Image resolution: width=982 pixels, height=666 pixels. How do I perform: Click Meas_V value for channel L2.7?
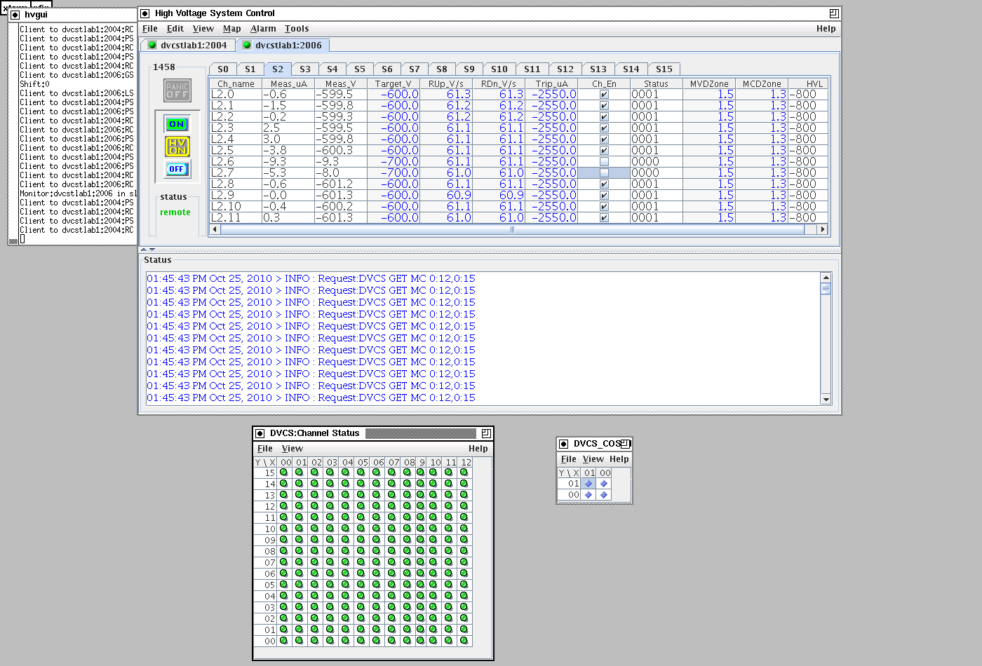pos(341,173)
